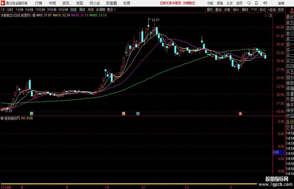The width and height of the screenshot is (294, 189).
Task: Open 多周期 multi-period view
Action: (100, 10)
